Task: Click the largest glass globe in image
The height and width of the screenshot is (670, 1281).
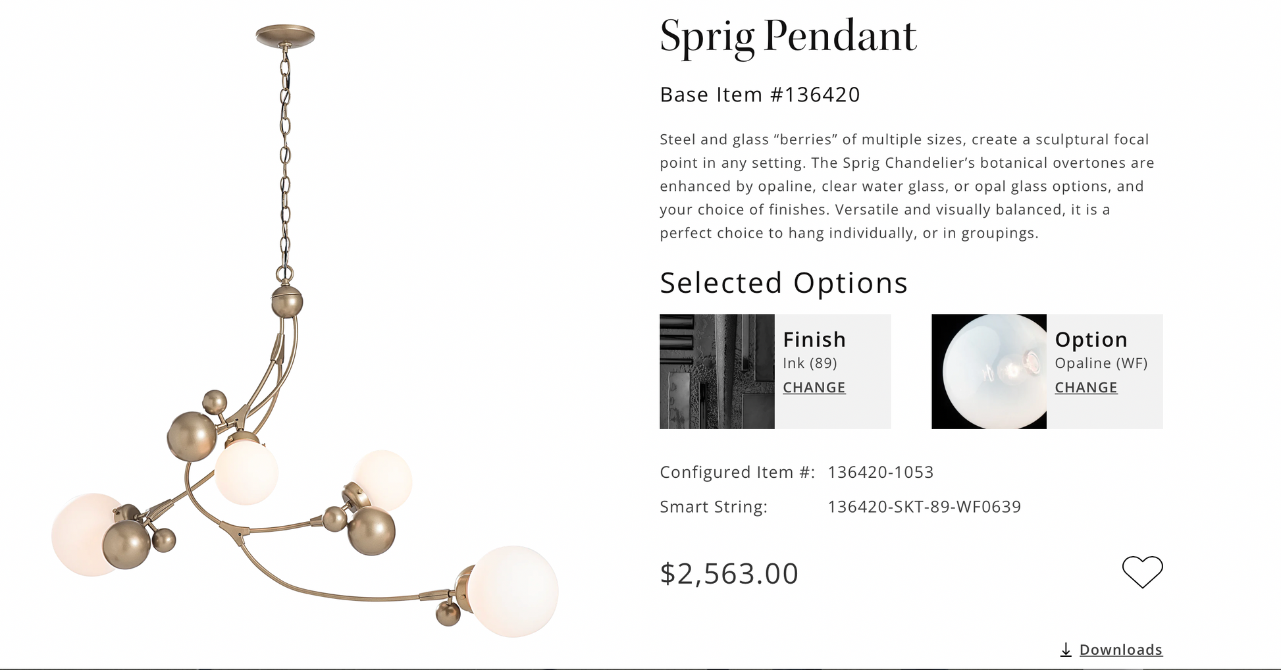Action: tap(513, 591)
